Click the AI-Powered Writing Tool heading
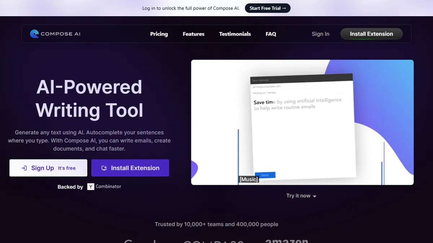Image resolution: width=433 pixels, height=243 pixels. pyautogui.click(x=89, y=99)
